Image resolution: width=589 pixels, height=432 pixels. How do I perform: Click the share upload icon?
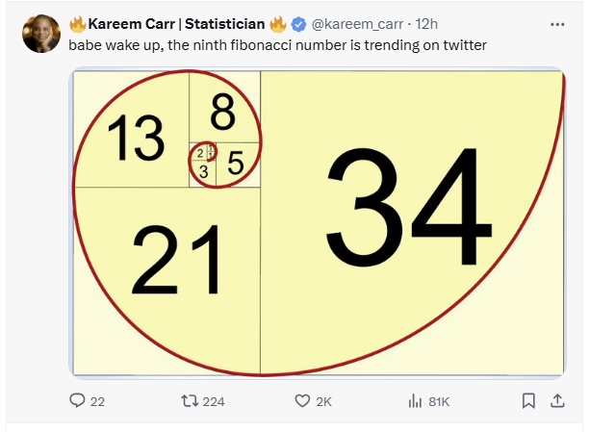557,401
